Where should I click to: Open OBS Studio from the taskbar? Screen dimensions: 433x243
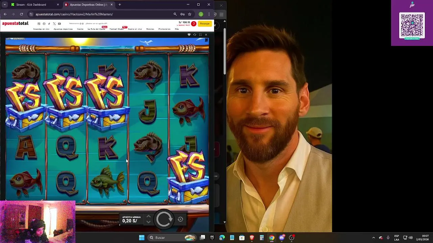tap(292, 238)
